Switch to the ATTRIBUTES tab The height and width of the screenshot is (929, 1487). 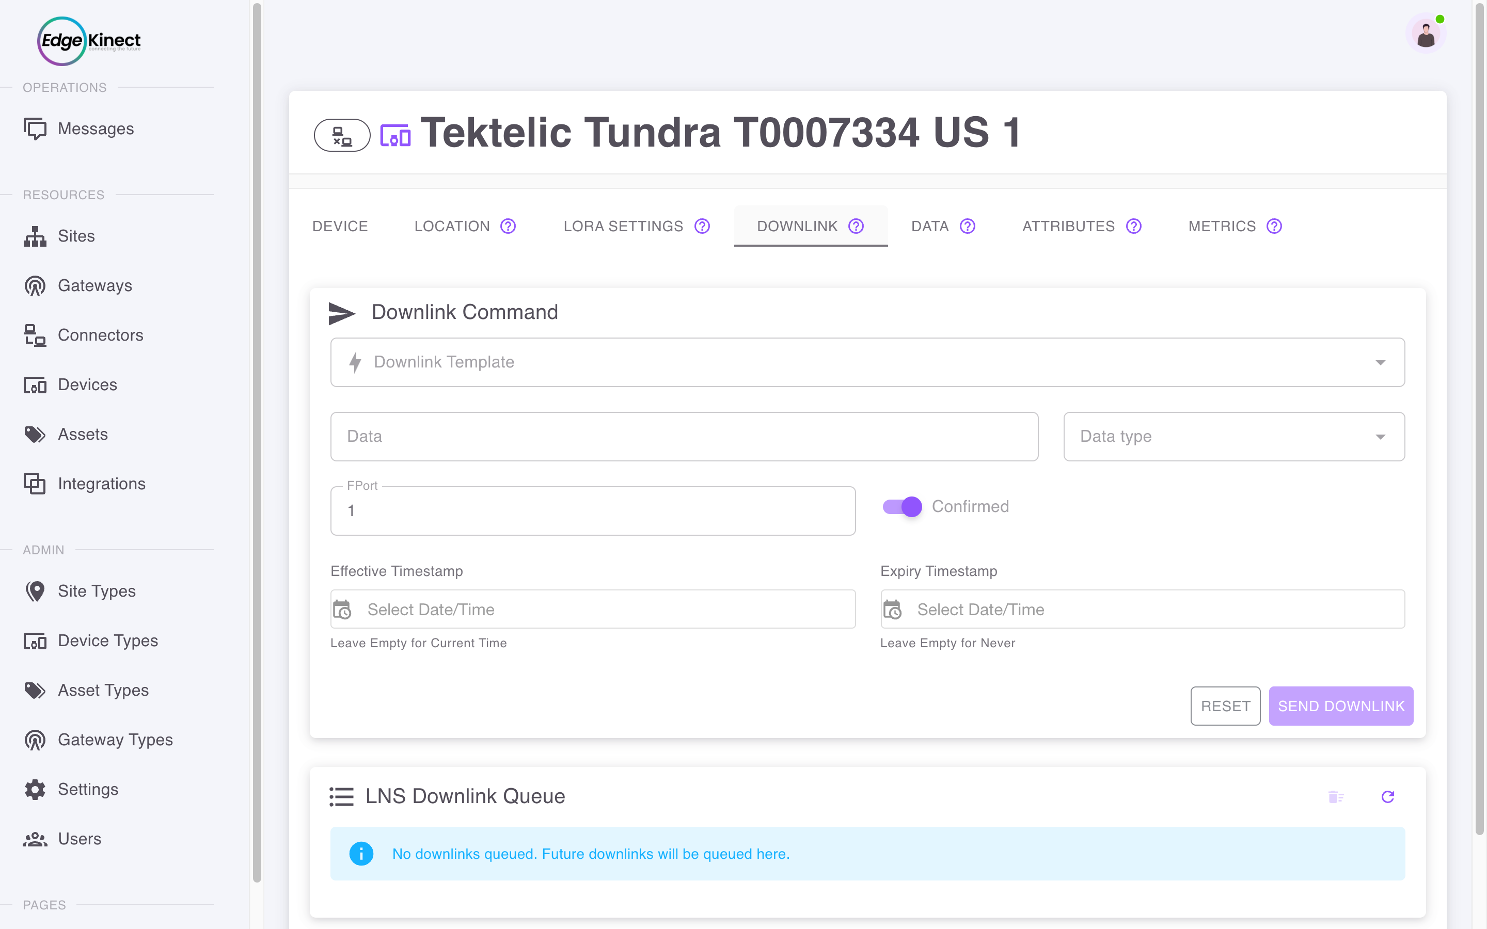[x=1082, y=226]
